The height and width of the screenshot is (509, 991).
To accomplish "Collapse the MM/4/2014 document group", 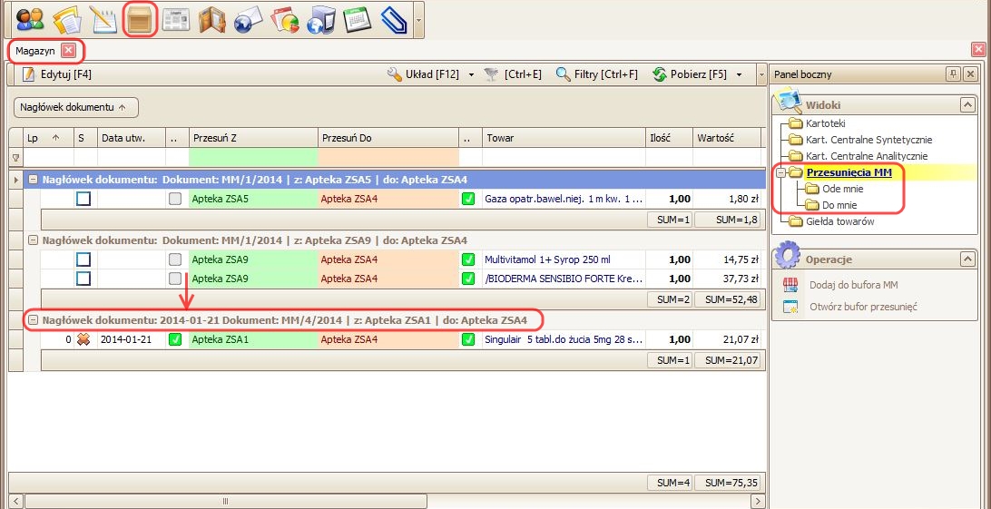I will coord(34,320).
